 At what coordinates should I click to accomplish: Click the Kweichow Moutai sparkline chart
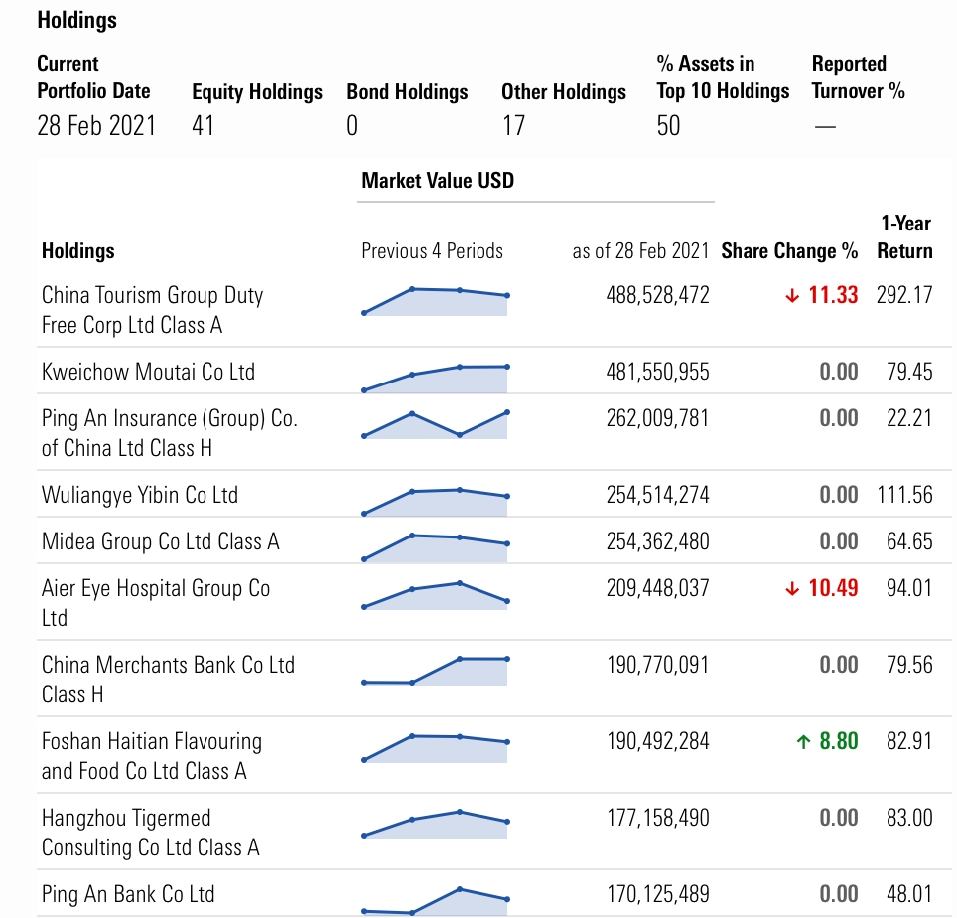click(435, 379)
